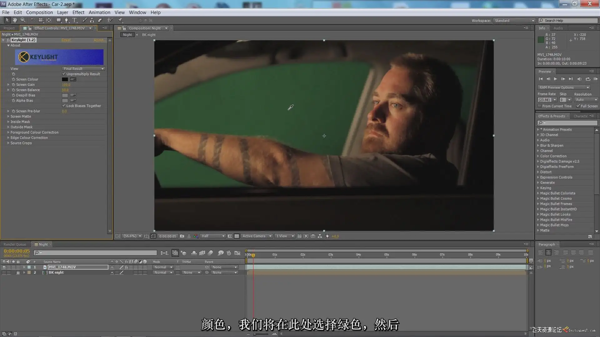
Task: Select the Selection arrow tool
Action: tap(7, 20)
